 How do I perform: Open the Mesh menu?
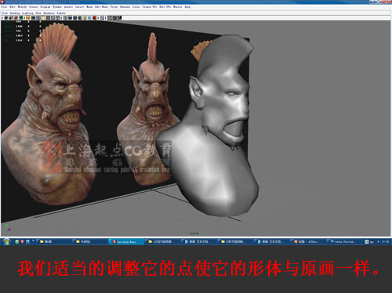[89, 7]
